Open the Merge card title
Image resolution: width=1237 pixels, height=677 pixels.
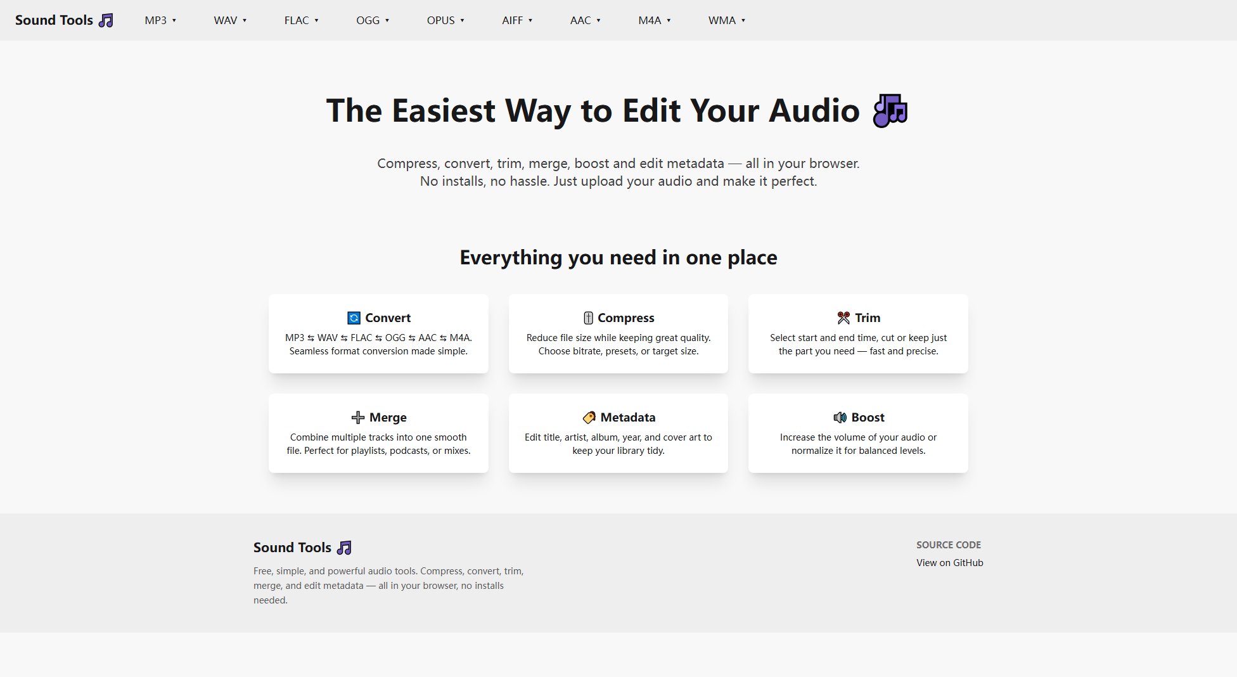388,417
